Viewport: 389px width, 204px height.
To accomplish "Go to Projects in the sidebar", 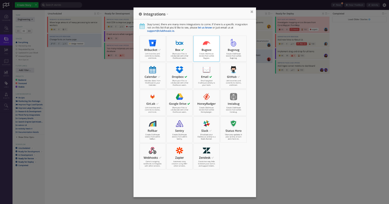I will coord(6,96).
